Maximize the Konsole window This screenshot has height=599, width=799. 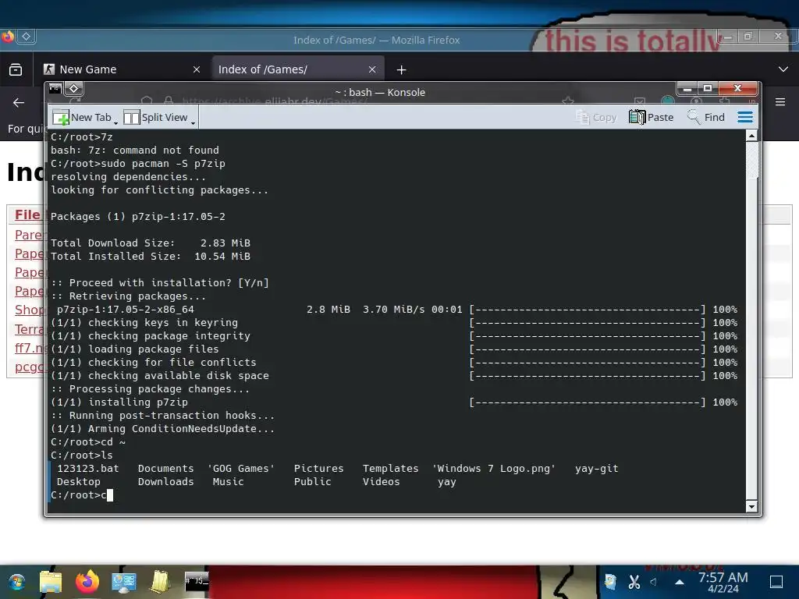coord(707,89)
